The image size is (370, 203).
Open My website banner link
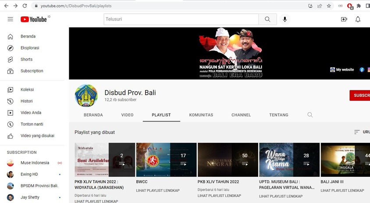click(342, 70)
